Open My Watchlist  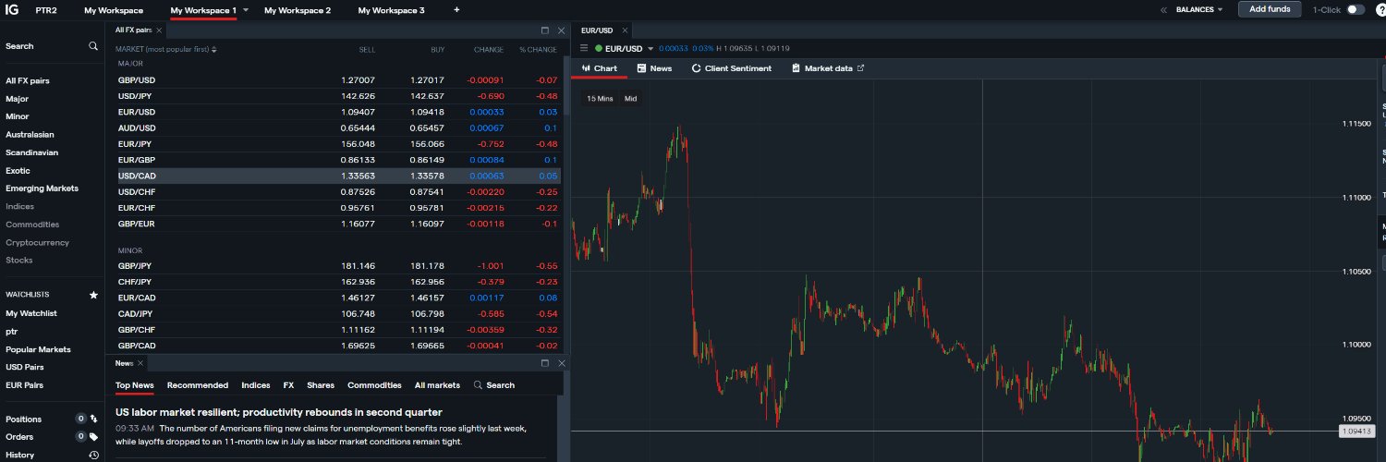point(31,313)
